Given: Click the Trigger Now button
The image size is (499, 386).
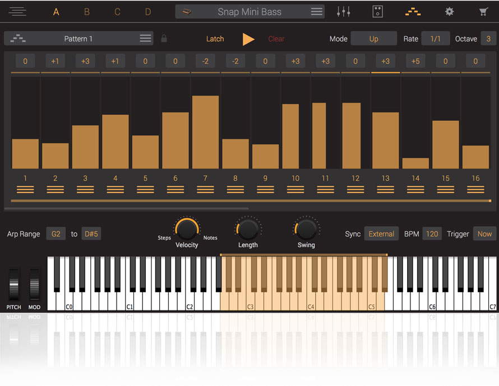Looking at the screenshot, I should click(484, 234).
